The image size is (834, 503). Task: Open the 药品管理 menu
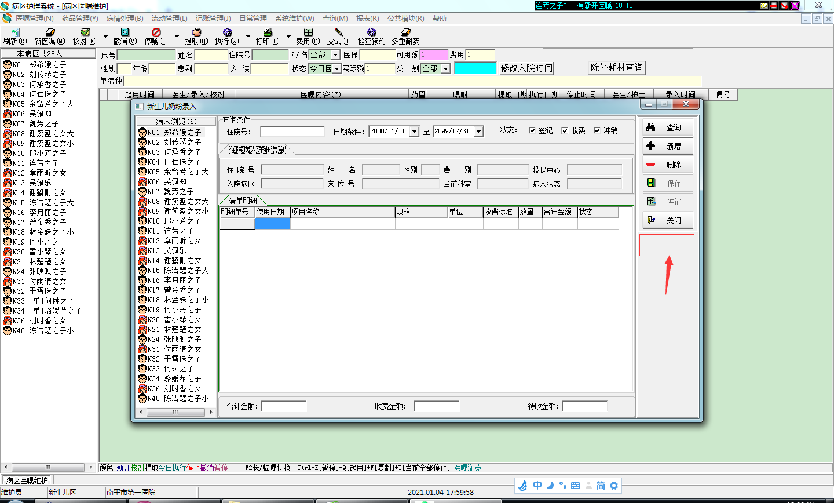(80, 19)
